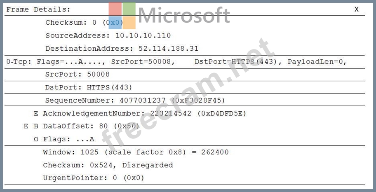Select the SrcPort: 50008 row
Screen dimensions: 376x192
pos(78,75)
